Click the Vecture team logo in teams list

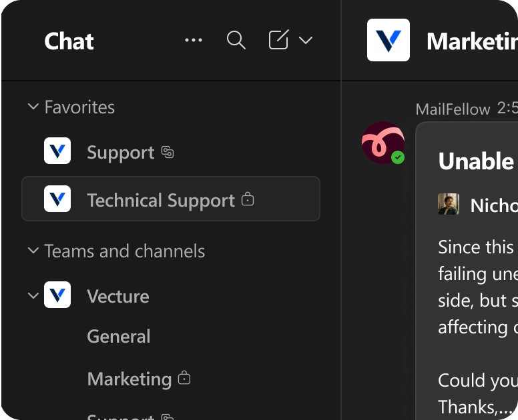[57, 295]
